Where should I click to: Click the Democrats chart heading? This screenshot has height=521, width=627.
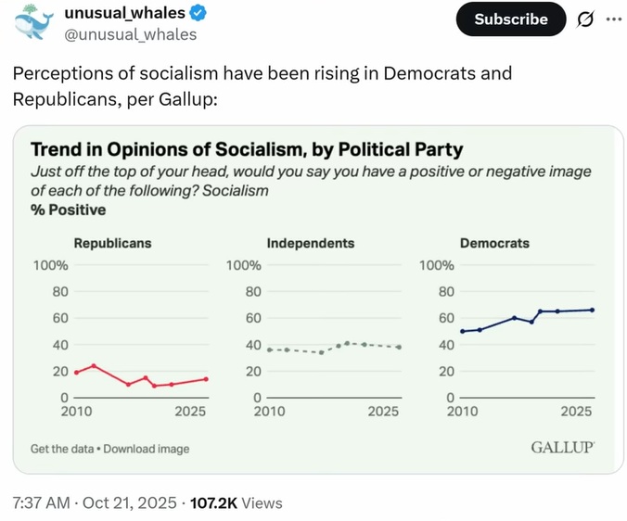pos(494,243)
